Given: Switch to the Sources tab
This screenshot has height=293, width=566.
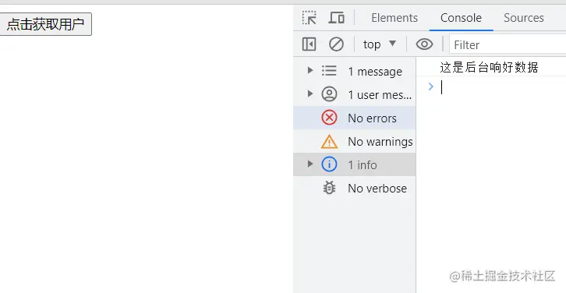Looking at the screenshot, I should tap(523, 18).
